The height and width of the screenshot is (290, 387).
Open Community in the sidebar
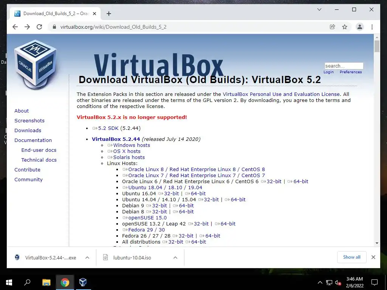(28, 179)
